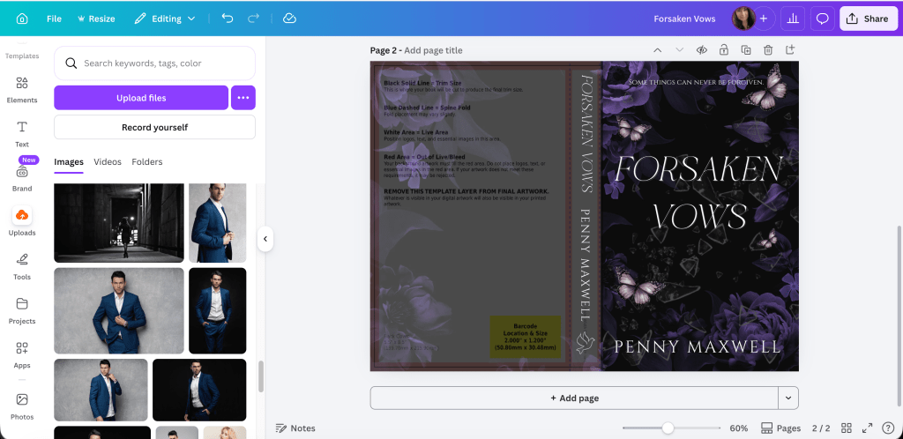Click the zoom slider handle
This screenshot has width=903, height=439.
668,428
